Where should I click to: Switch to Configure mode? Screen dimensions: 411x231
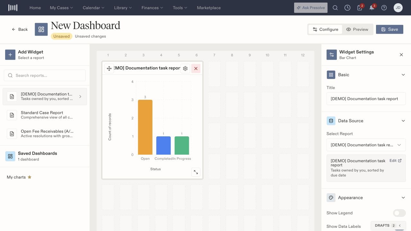pos(325,29)
